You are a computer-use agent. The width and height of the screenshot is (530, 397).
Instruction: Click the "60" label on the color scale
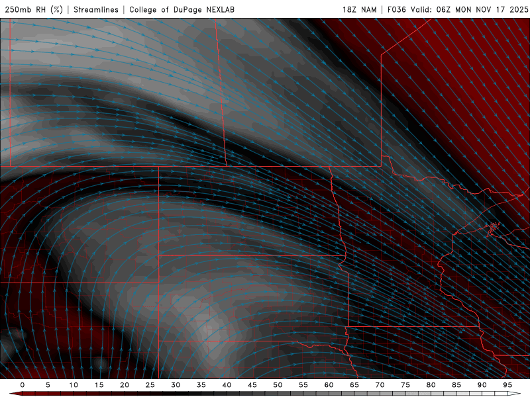pos(329,385)
